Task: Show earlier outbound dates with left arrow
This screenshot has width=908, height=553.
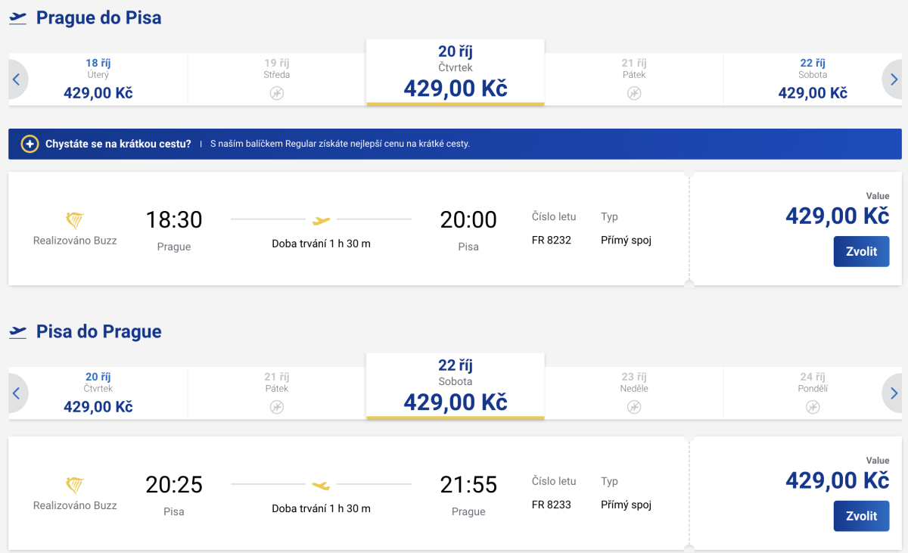Action: tap(17, 79)
